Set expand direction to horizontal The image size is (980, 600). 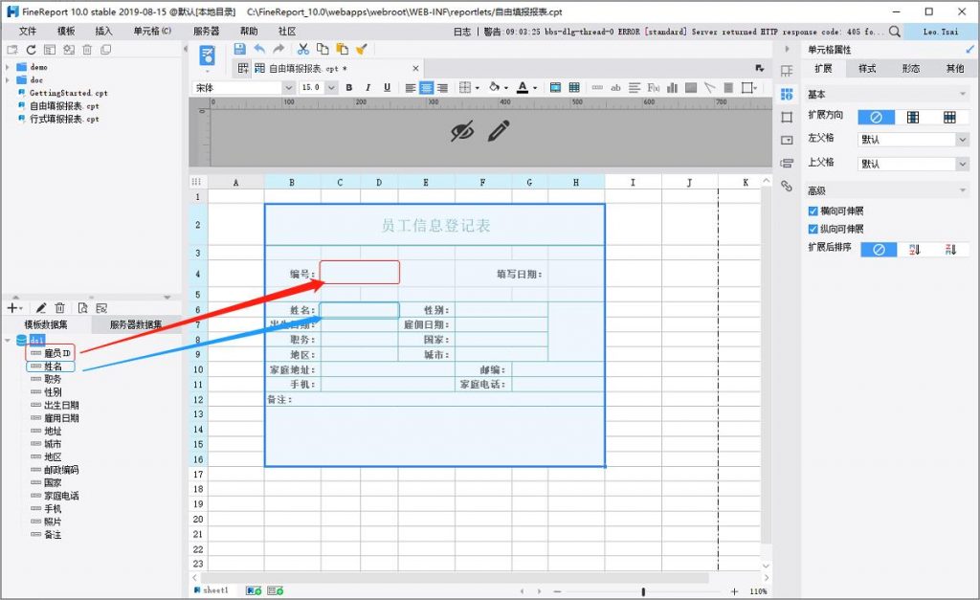(x=950, y=117)
